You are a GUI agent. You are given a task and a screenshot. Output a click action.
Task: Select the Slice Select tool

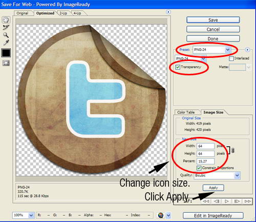point(6,27)
